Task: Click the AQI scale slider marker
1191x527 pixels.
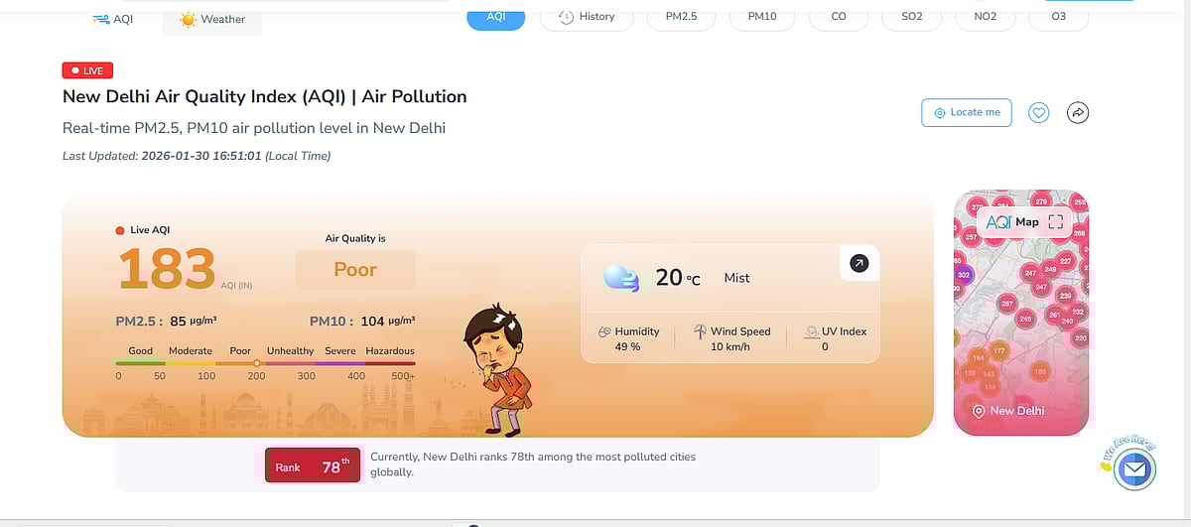Action: [256, 363]
